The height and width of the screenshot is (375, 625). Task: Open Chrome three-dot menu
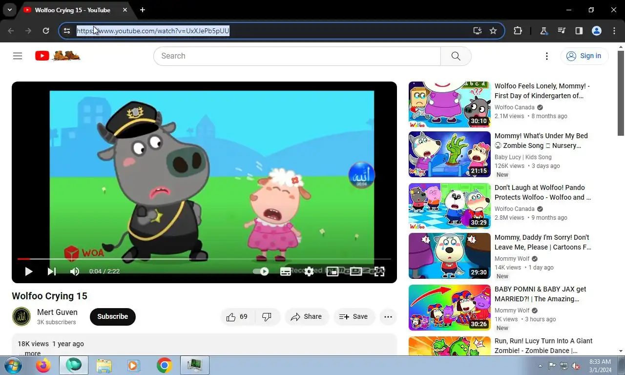[x=614, y=31]
